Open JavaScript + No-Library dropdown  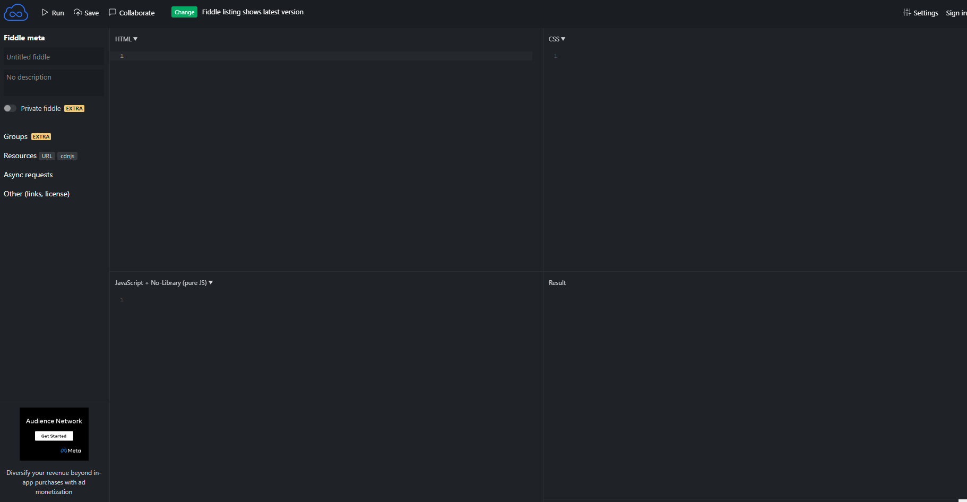click(164, 283)
